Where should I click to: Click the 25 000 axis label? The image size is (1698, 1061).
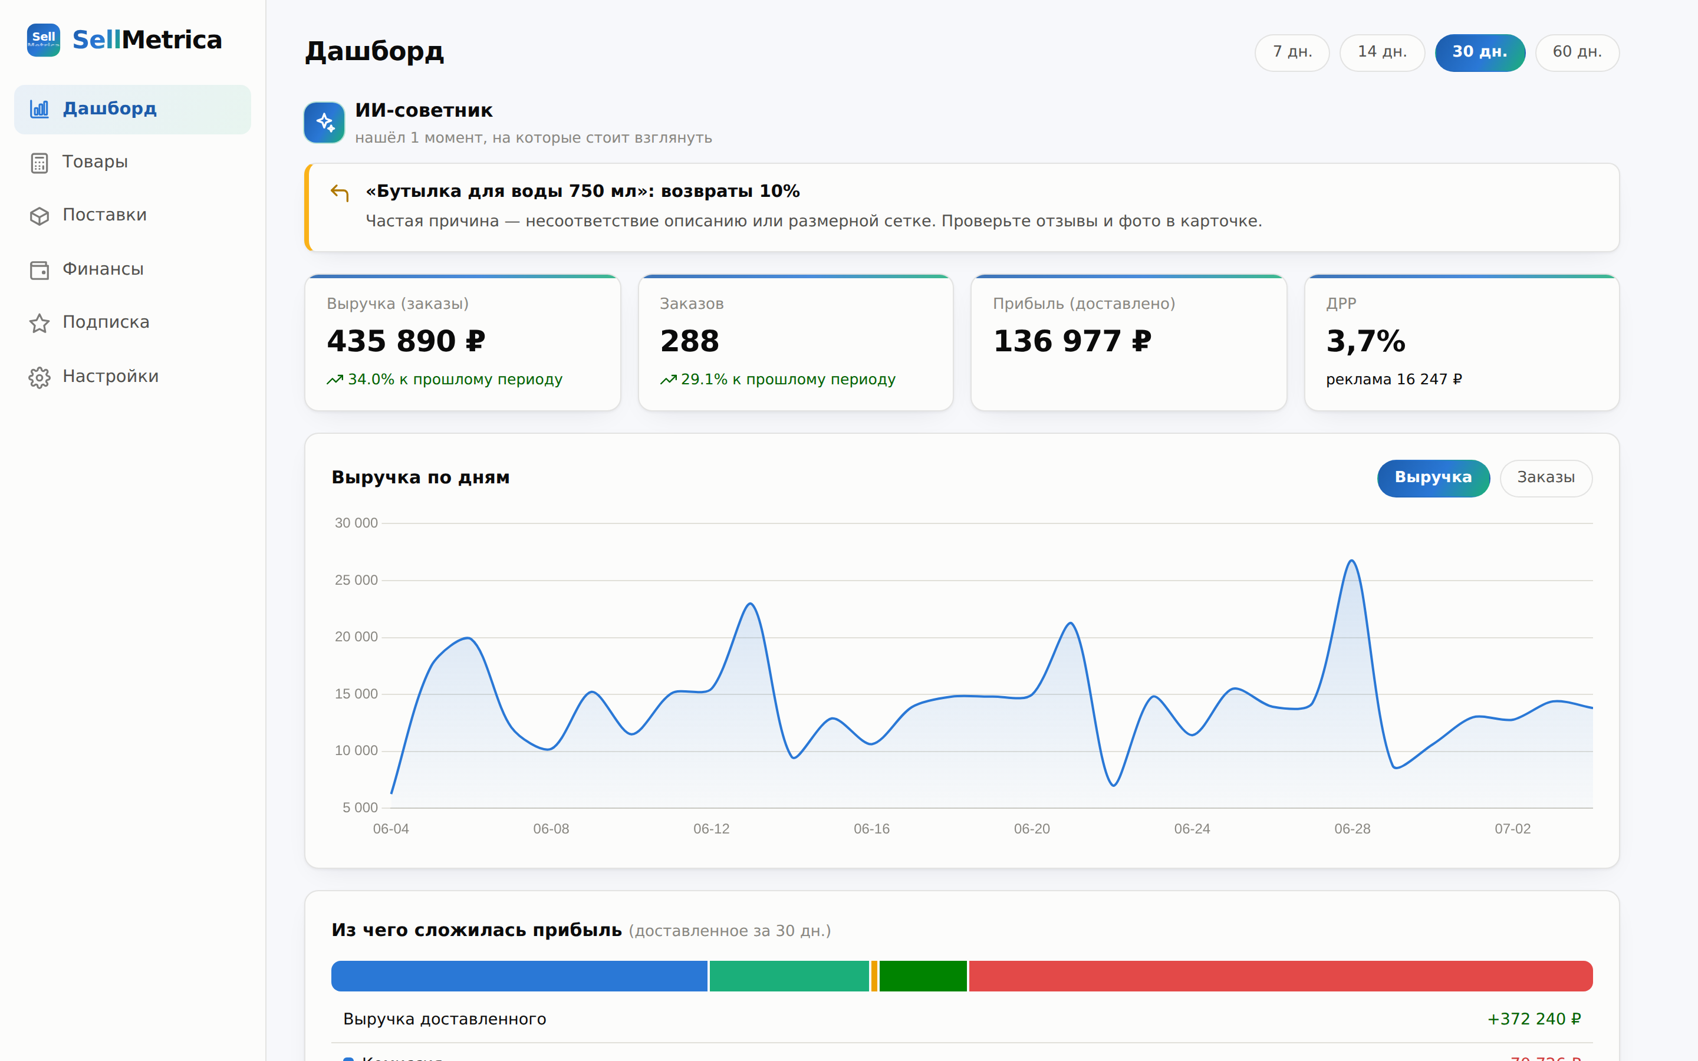click(x=356, y=581)
